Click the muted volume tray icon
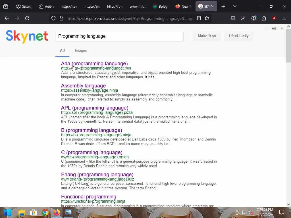Screen dimensions: 291x218 251,212
